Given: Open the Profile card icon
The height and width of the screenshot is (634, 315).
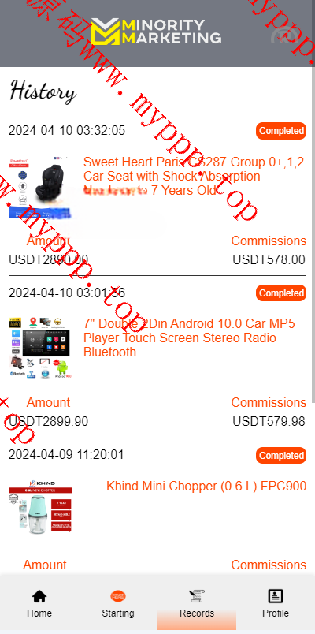Looking at the screenshot, I should click(x=276, y=595).
